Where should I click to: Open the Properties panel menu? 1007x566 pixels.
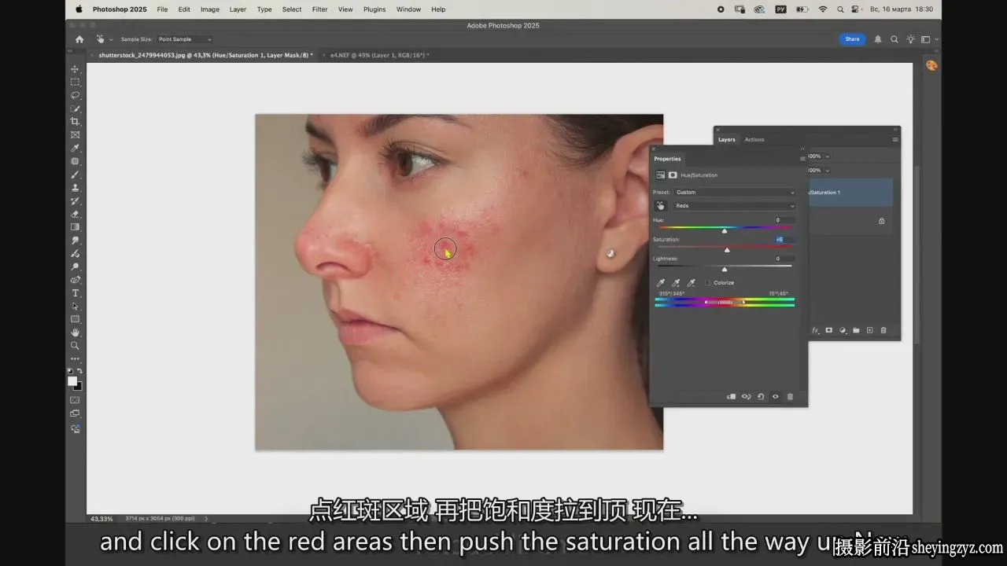(x=802, y=159)
